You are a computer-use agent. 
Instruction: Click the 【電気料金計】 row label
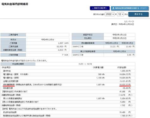(x=15, y=91)
